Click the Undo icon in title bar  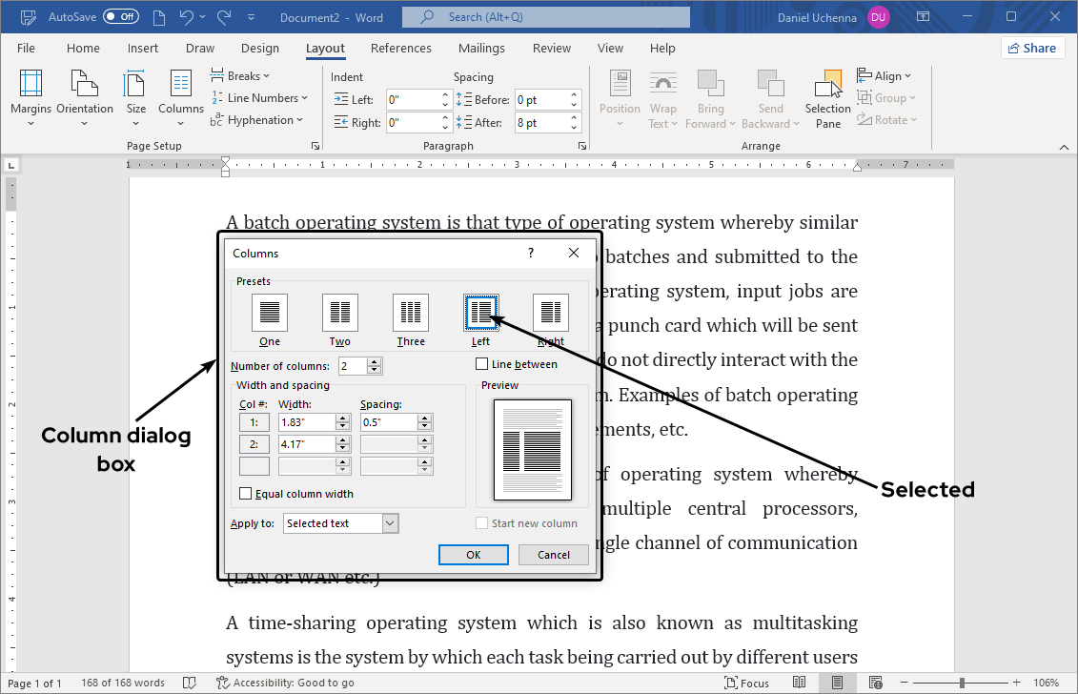(x=187, y=17)
